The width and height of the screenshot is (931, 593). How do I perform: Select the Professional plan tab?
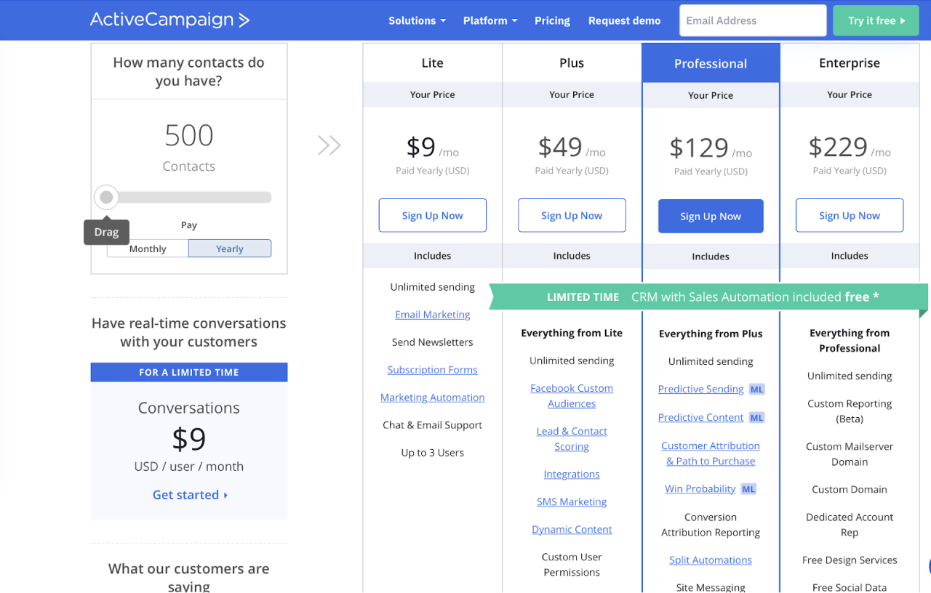[x=711, y=63]
